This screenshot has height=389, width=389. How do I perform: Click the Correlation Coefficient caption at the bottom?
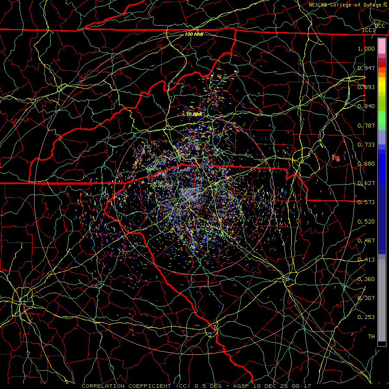coord(196,386)
